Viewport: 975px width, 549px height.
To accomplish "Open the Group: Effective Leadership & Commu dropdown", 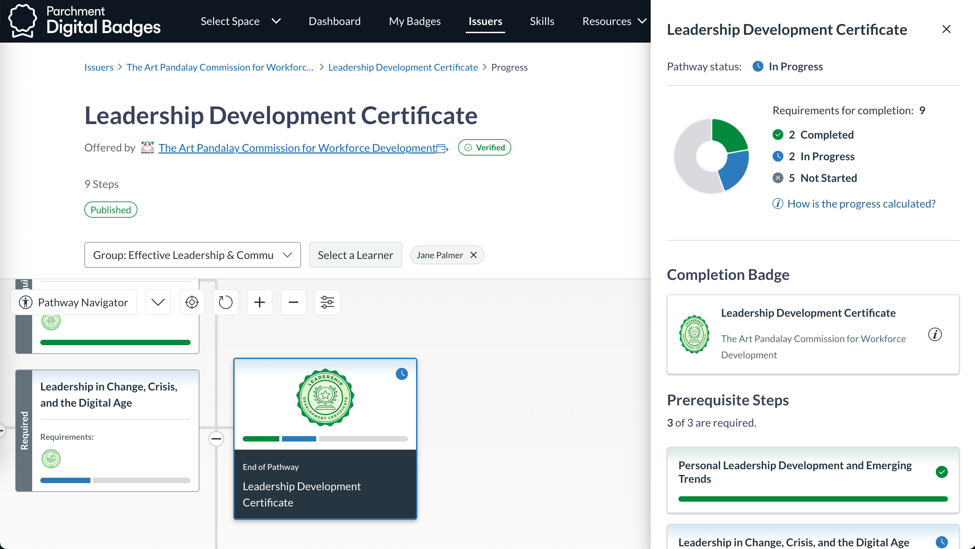I will 192,255.
